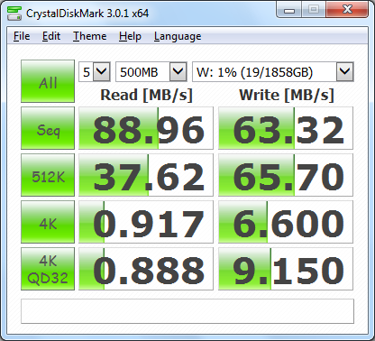Start the 4K QD32 test

click(x=48, y=269)
